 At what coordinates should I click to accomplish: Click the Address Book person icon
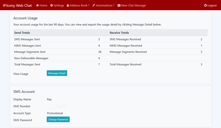tap(68, 6)
